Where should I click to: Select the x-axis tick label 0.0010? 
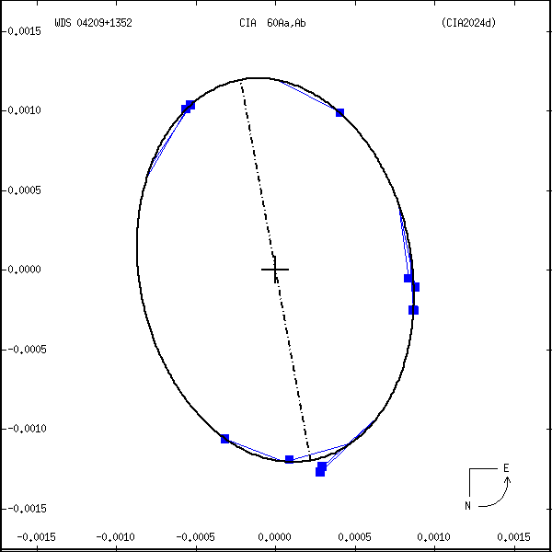[x=433, y=537]
